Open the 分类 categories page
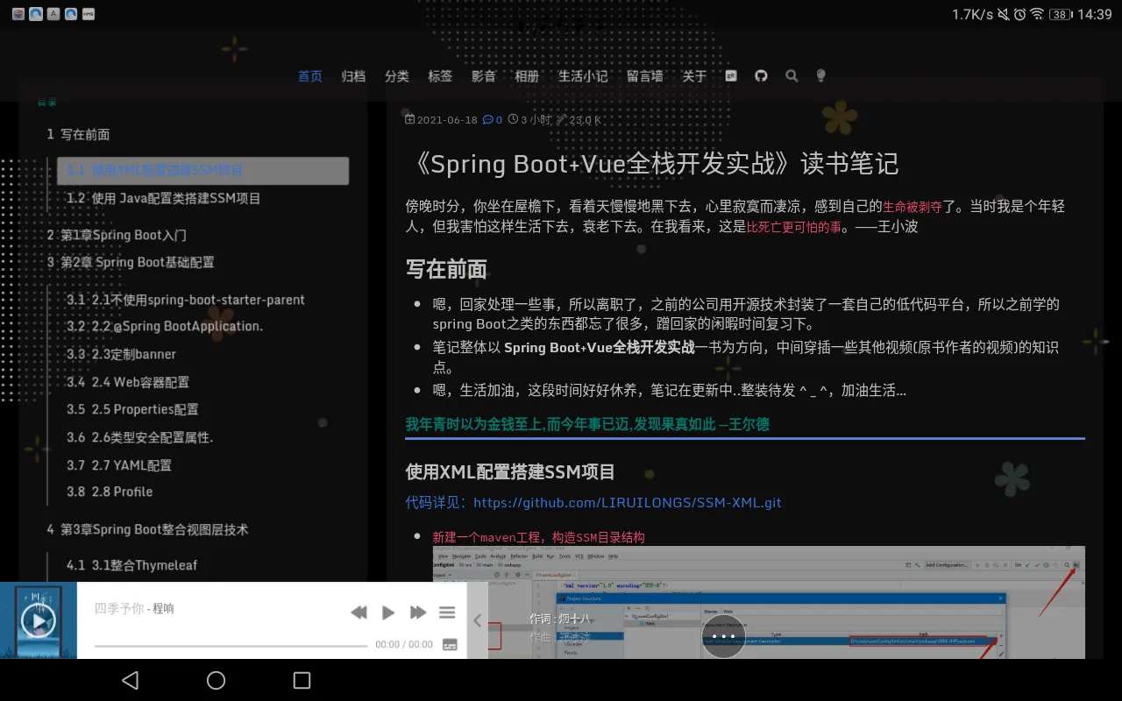Screen dimensions: 1122x701 [x=397, y=76]
